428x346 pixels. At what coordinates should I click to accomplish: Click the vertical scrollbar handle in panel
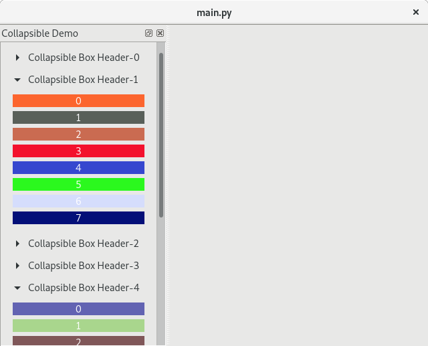click(x=161, y=134)
